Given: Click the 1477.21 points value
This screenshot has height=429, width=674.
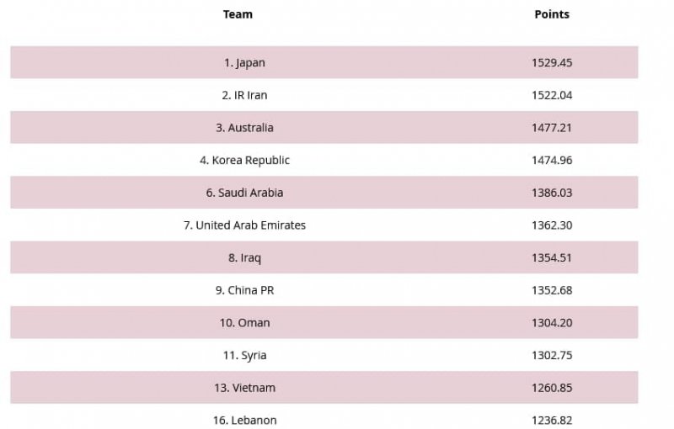Looking at the screenshot, I should pos(552,128).
